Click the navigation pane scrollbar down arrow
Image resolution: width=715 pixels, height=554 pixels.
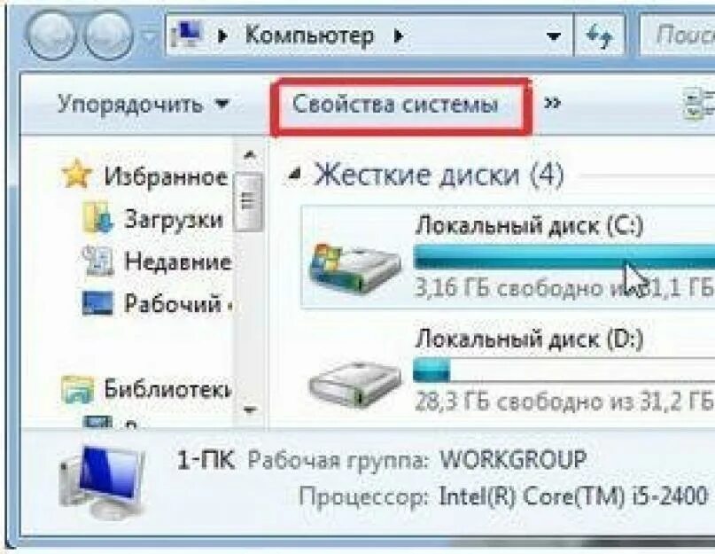pyautogui.click(x=249, y=410)
